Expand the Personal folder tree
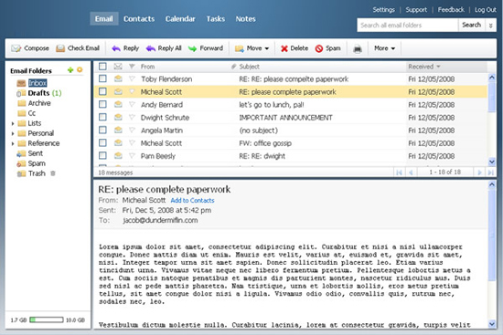The height and width of the screenshot is (335, 503). tap(13, 133)
